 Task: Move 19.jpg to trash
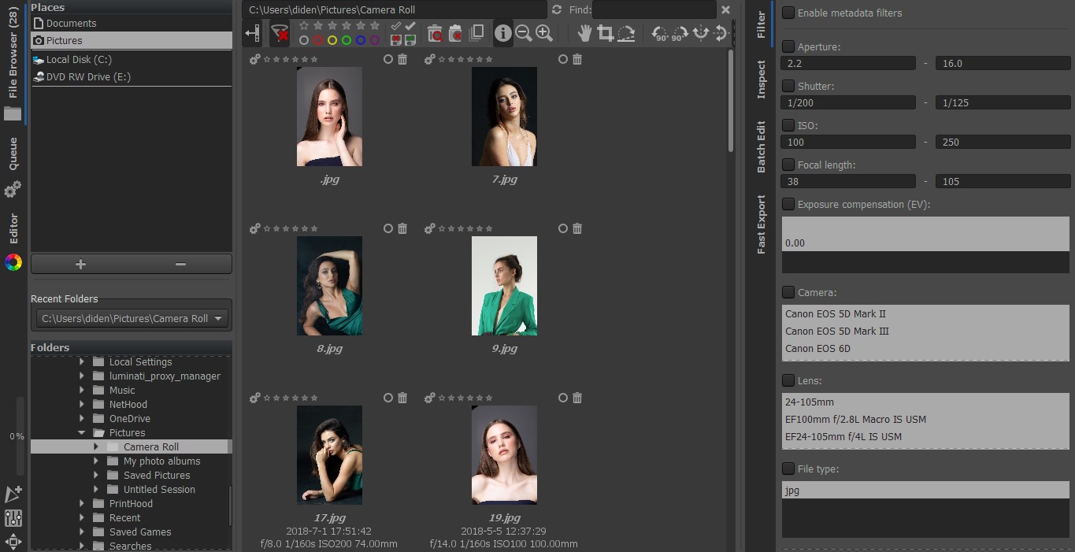click(x=577, y=398)
